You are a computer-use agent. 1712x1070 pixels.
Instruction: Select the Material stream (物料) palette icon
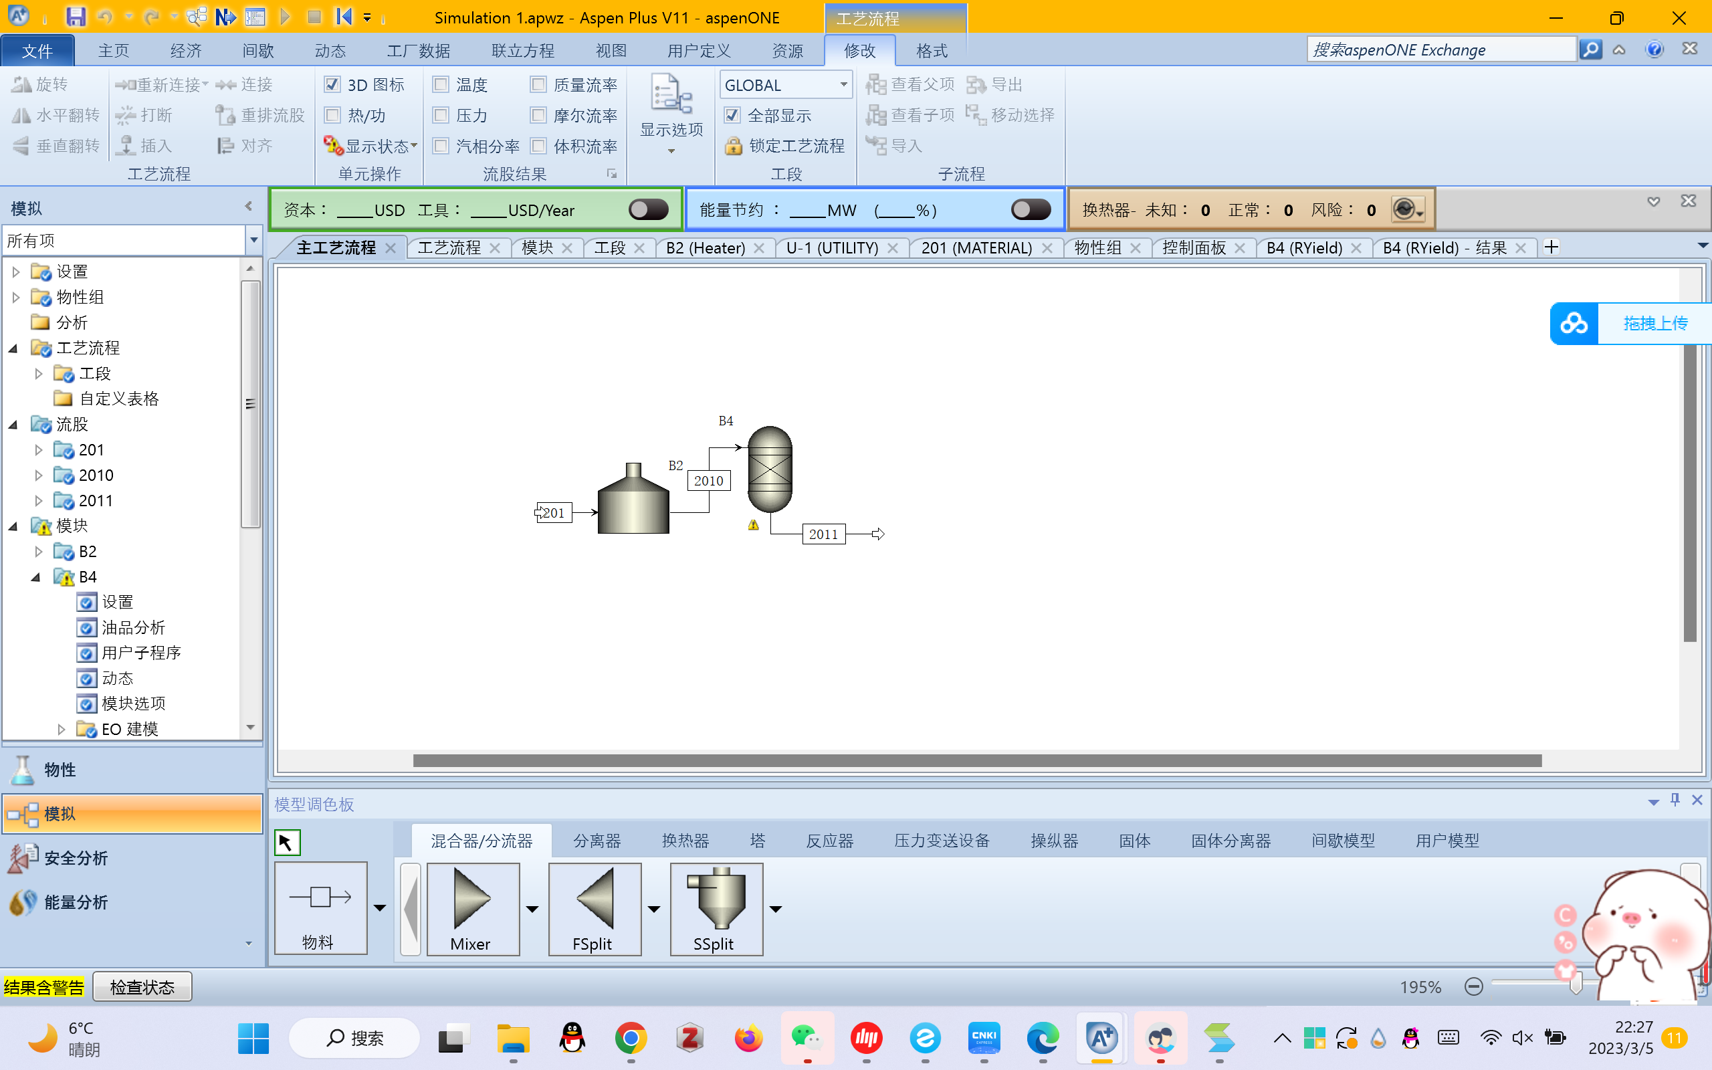[320, 908]
